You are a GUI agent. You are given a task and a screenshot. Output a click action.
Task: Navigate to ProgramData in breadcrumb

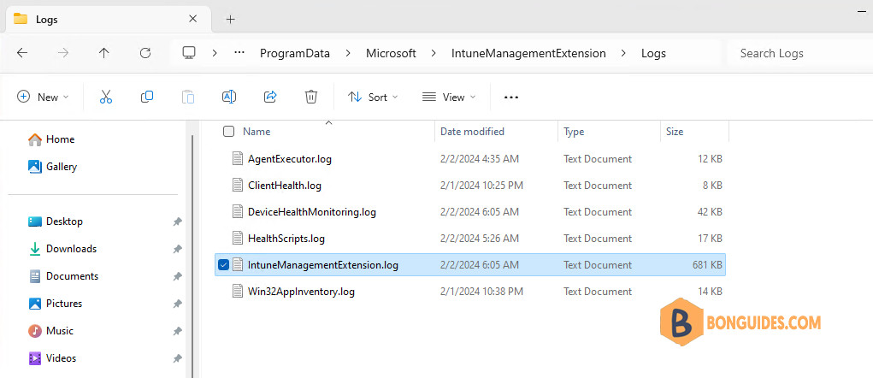[295, 53]
